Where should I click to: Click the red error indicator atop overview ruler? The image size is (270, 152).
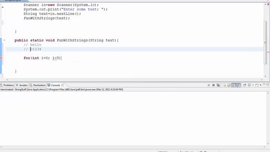[268, 4]
